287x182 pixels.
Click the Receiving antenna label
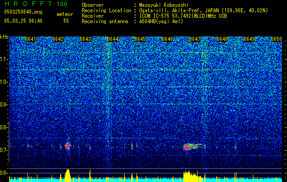click(105, 21)
